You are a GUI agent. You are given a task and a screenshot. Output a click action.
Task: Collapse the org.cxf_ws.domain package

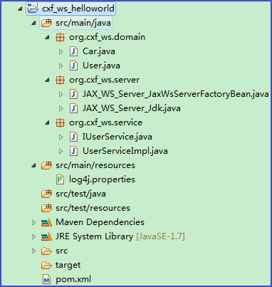[x=48, y=38]
